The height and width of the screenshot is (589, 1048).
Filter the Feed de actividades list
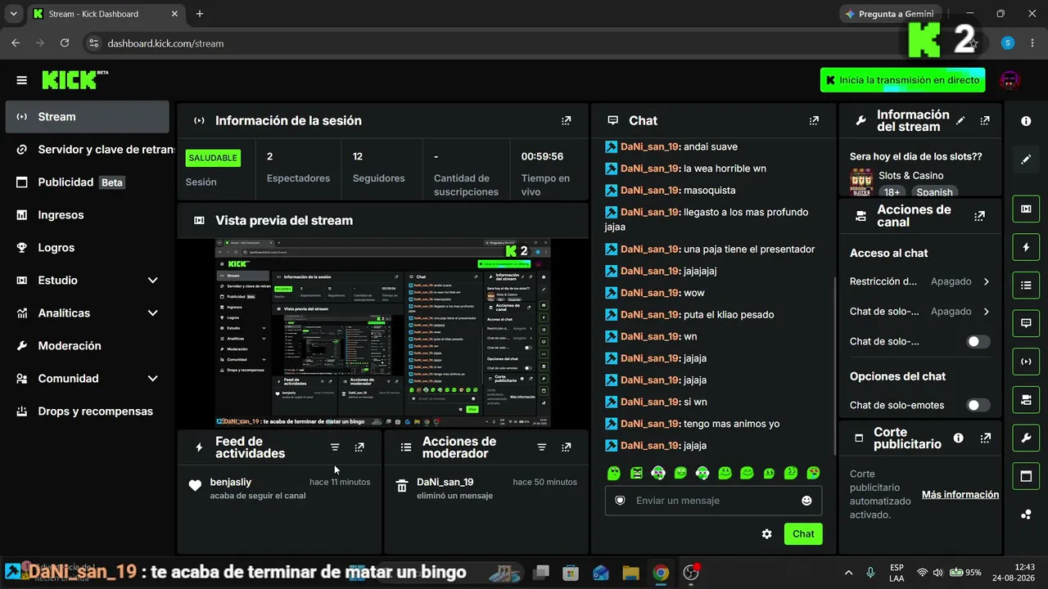coord(335,447)
